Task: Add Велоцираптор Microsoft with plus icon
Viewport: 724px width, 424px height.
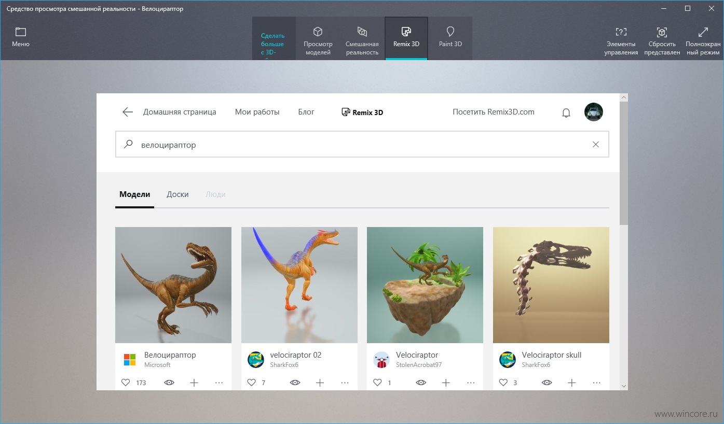Action: (x=194, y=383)
